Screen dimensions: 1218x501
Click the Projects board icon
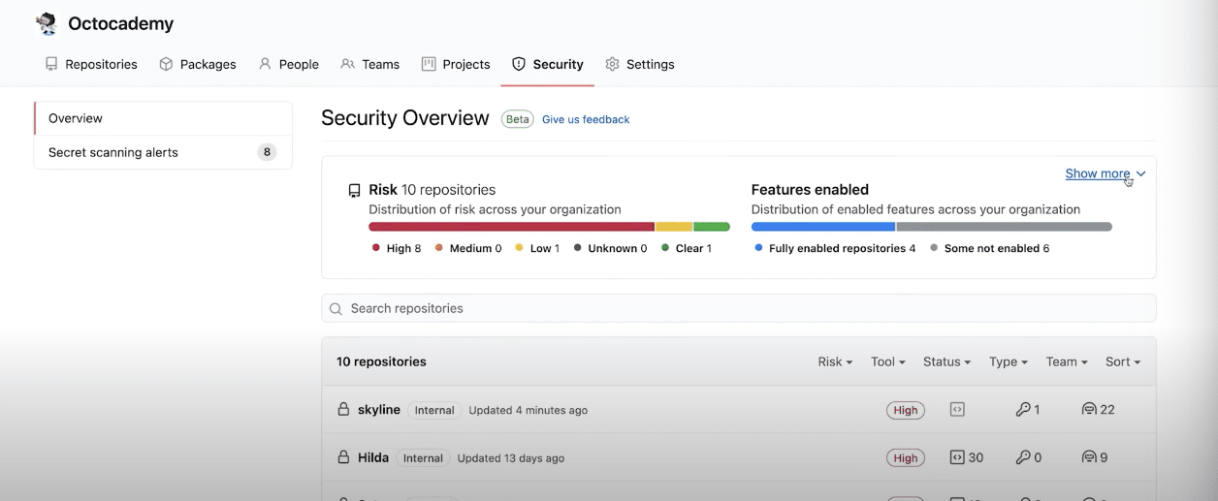429,64
